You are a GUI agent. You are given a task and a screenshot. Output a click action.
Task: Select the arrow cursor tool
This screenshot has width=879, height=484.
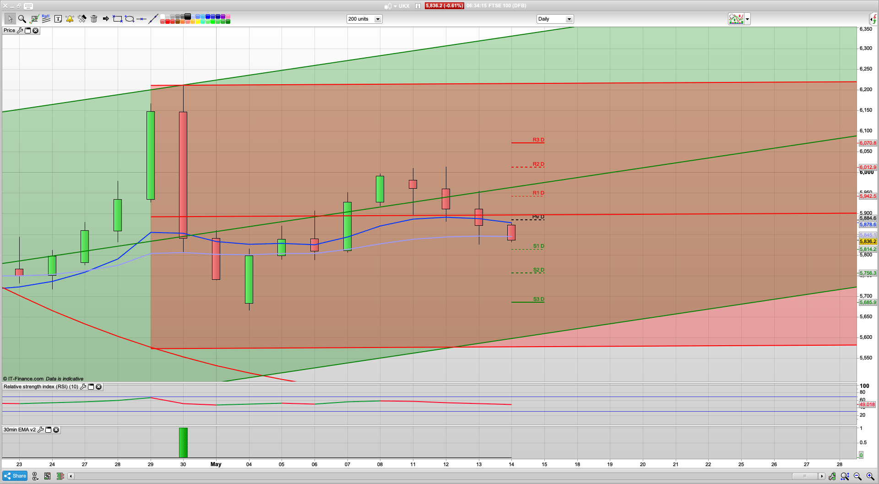coord(10,19)
